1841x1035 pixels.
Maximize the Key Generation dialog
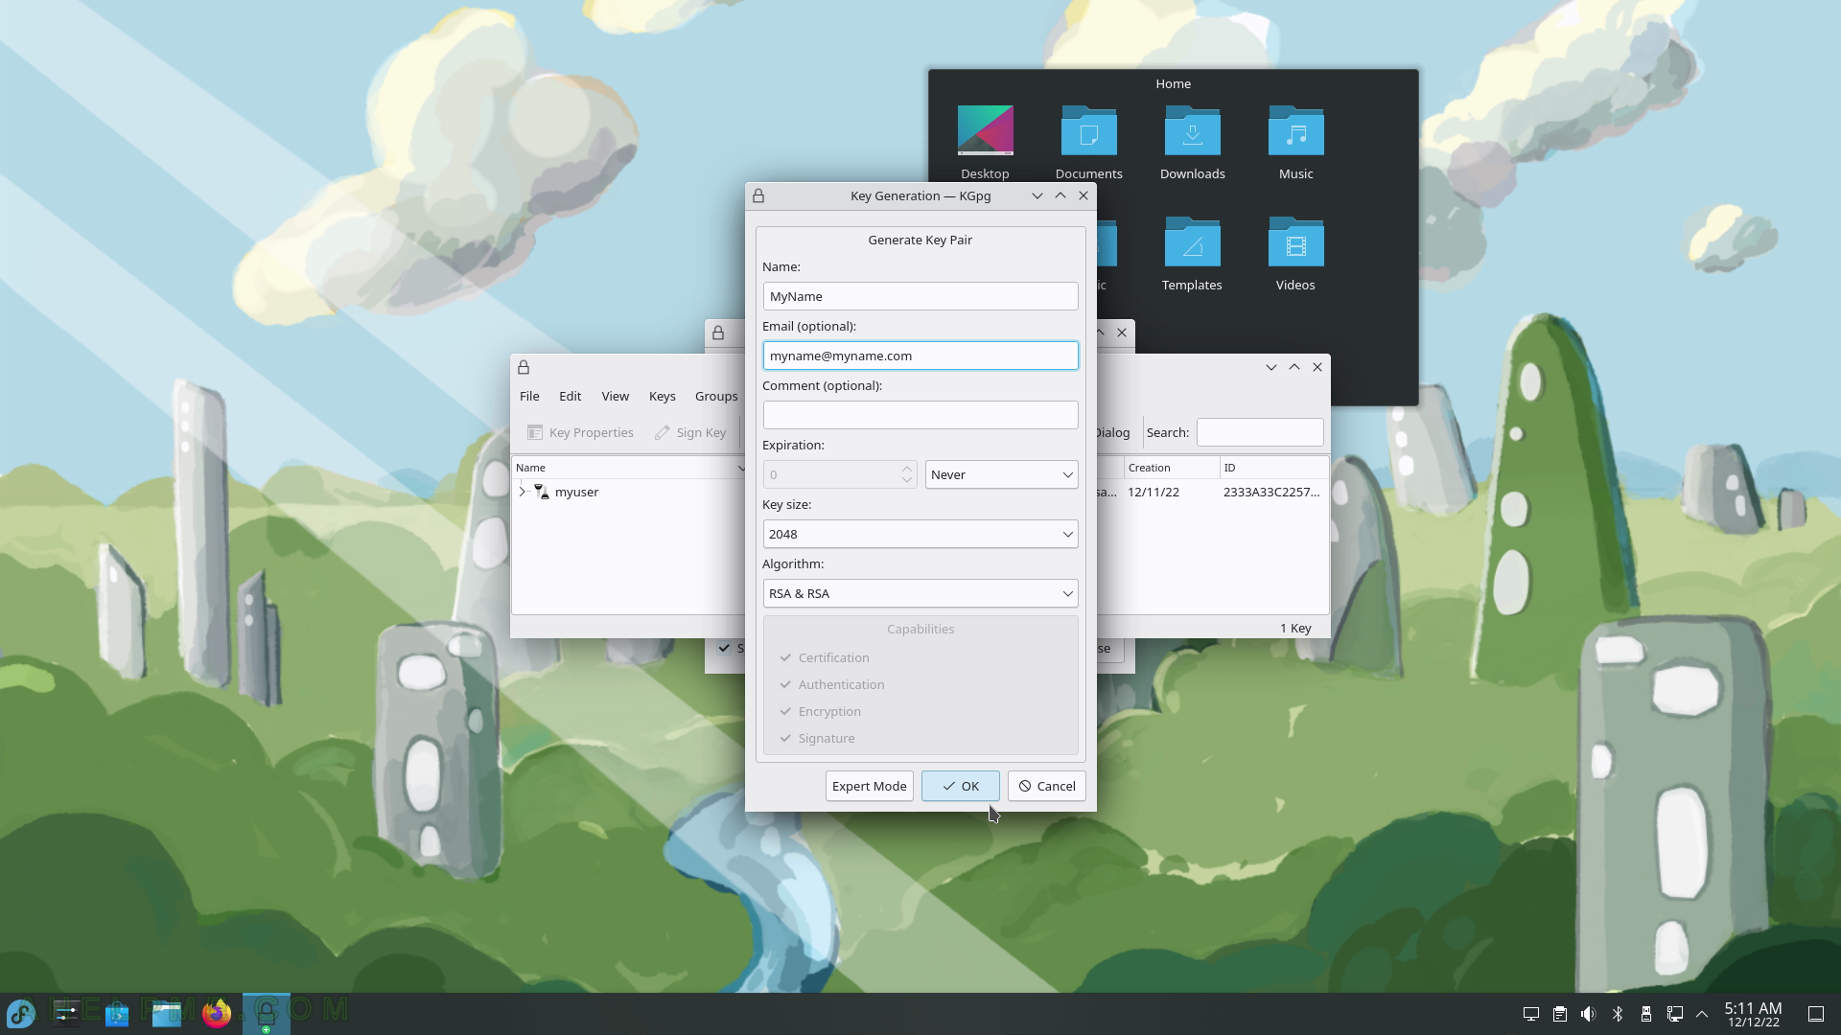click(x=1060, y=195)
